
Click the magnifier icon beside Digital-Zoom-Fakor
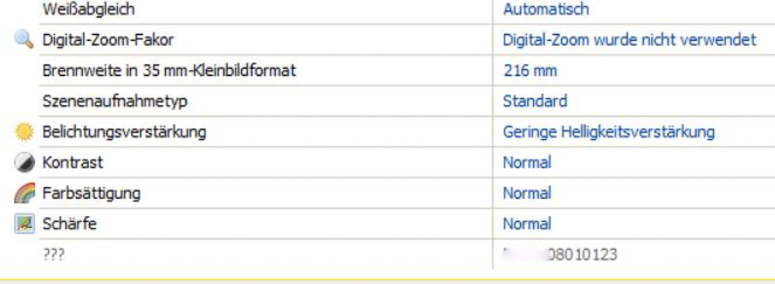point(24,39)
